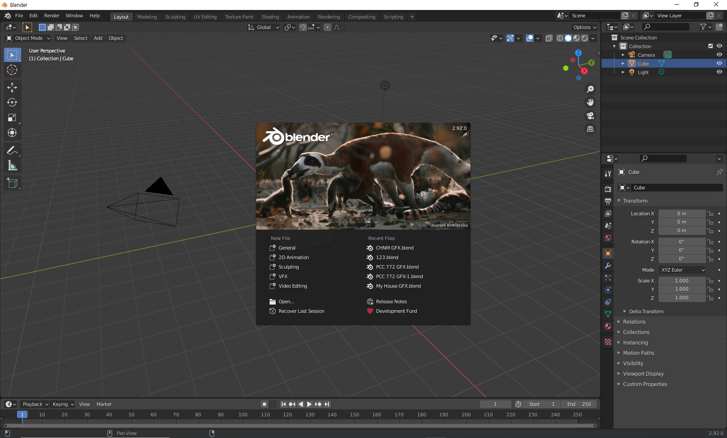This screenshot has width=727, height=438.
Task: Select the Add Cube tool
Action: [12, 183]
